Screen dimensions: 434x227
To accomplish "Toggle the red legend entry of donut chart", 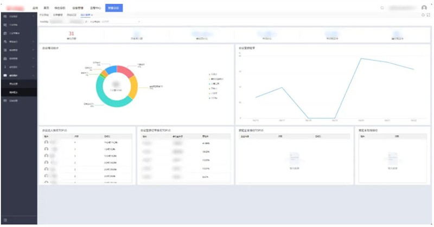I will coord(213,74).
